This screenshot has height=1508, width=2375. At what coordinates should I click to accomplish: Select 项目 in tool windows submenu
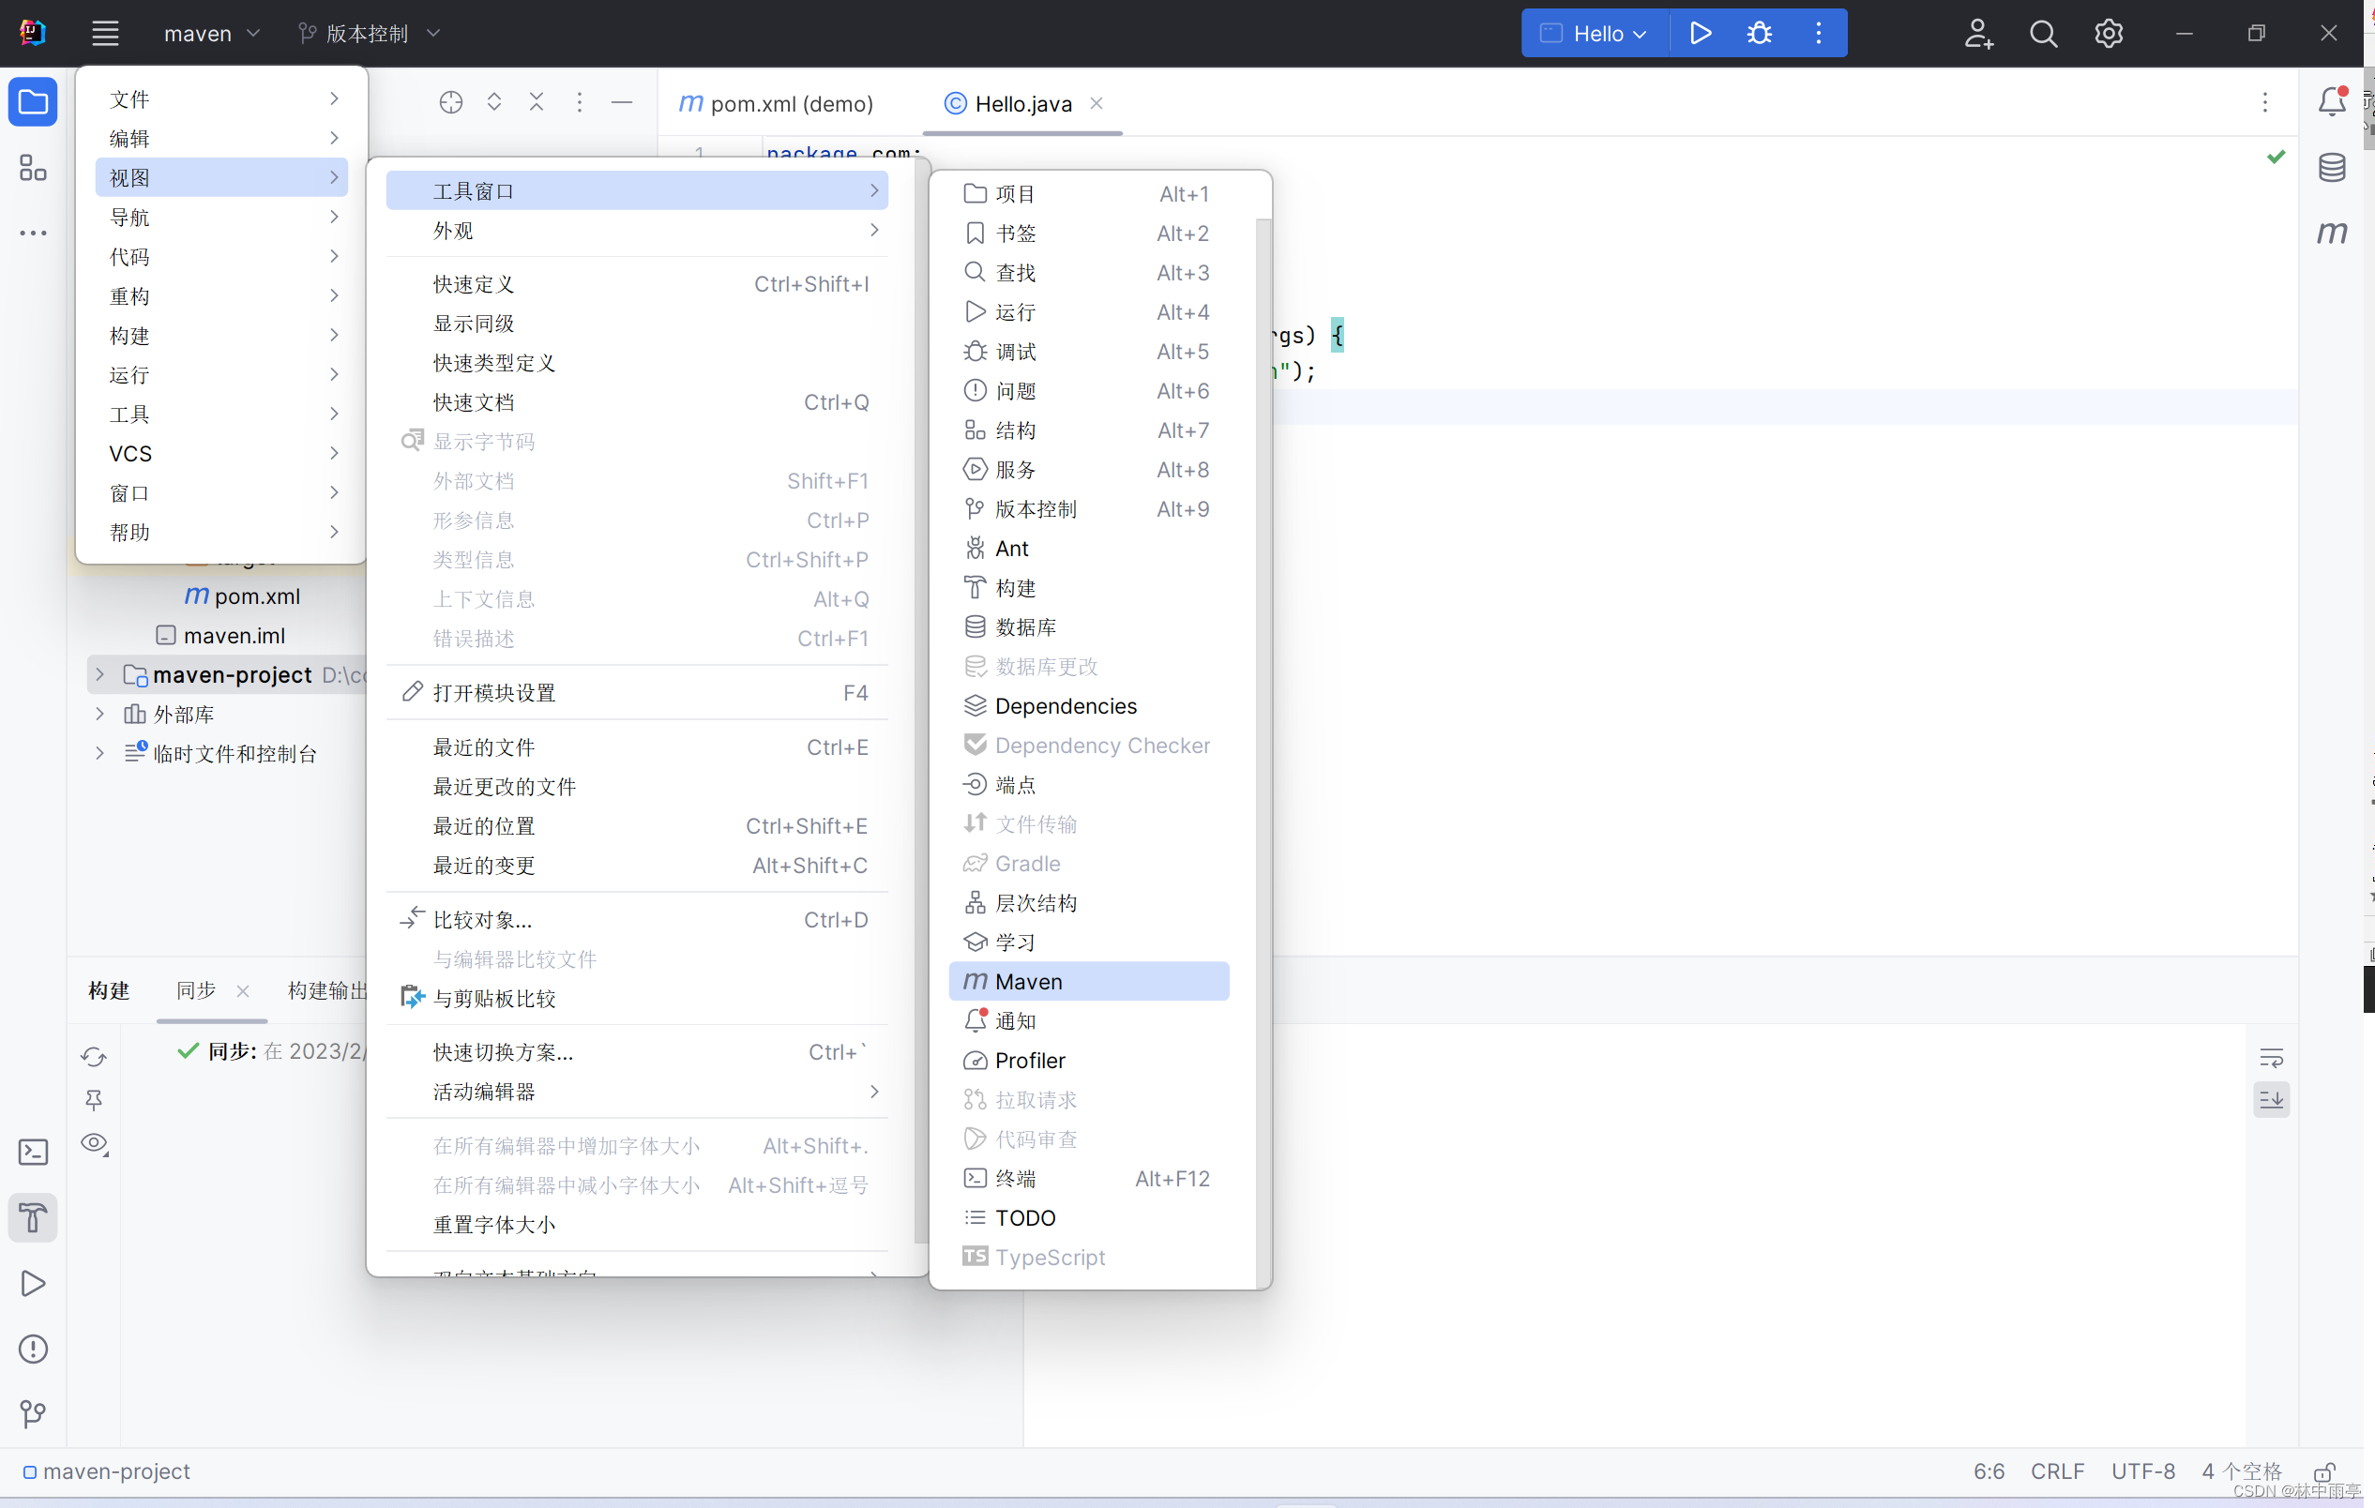tap(1089, 193)
